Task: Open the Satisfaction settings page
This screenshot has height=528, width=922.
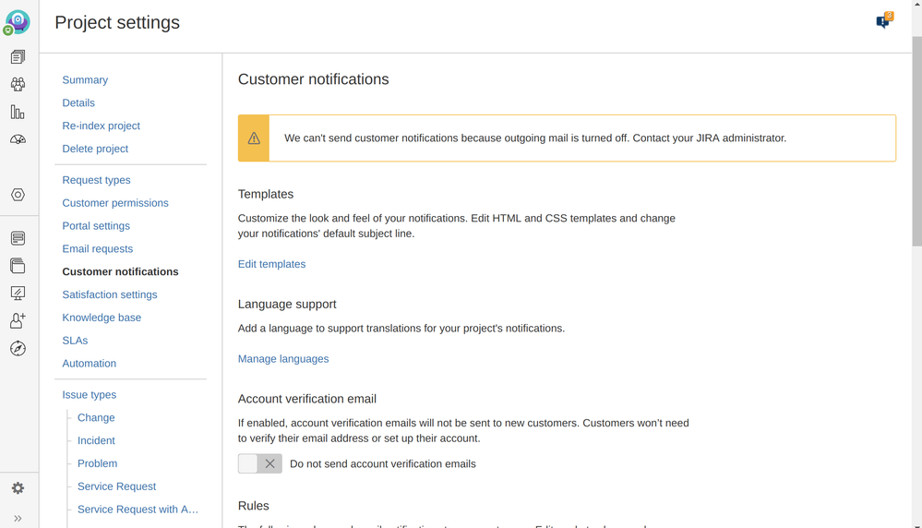Action: pyautogui.click(x=109, y=294)
